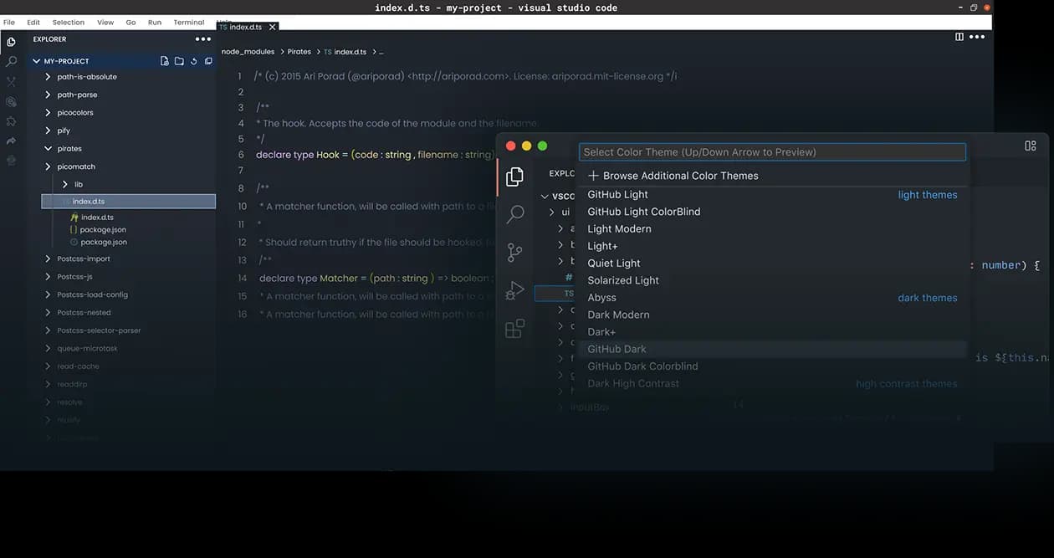Click Browse Additional Color Themes
This screenshot has width=1054, height=558.
click(673, 176)
